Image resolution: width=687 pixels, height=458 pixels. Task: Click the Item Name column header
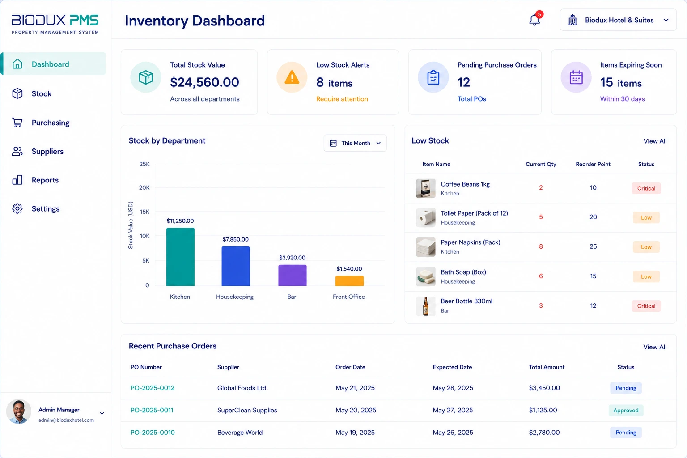pos(436,164)
